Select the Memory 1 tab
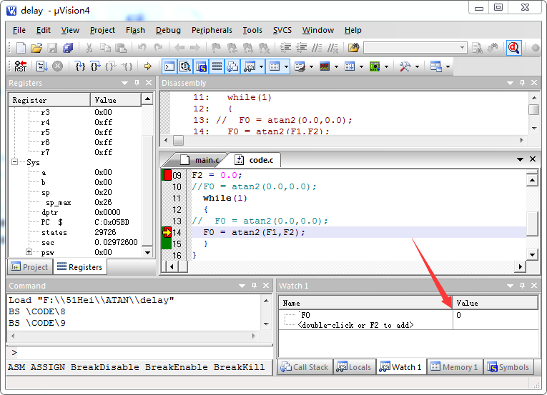The height and width of the screenshot is (395, 547). (455, 367)
